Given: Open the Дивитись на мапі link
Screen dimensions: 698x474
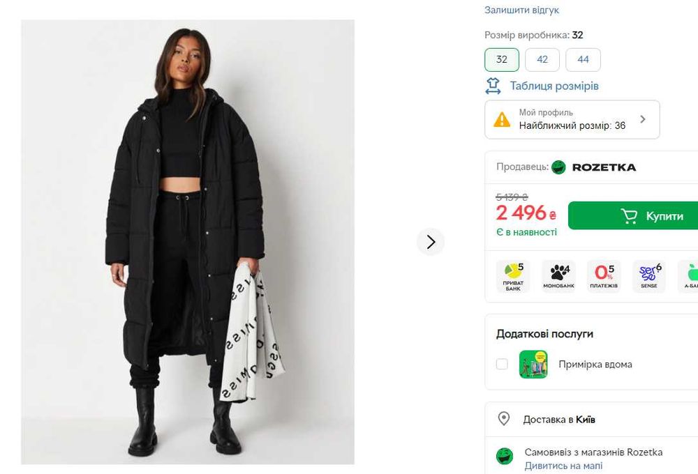Looking at the screenshot, I should tap(563, 466).
